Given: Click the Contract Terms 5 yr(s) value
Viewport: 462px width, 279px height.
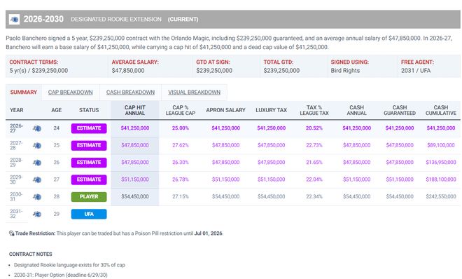Looking at the screenshot, I should tap(38, 71).
